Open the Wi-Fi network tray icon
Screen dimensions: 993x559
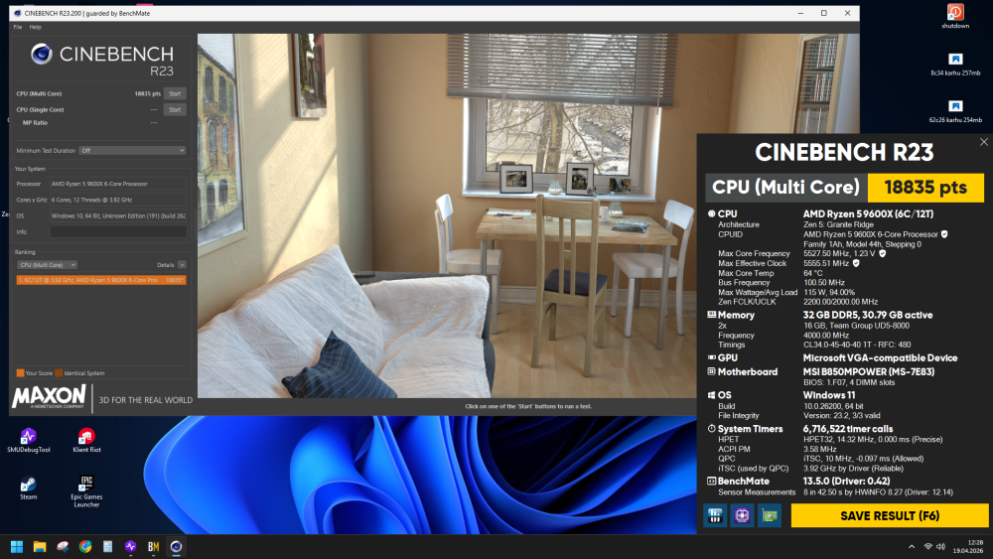click(928, 546)
